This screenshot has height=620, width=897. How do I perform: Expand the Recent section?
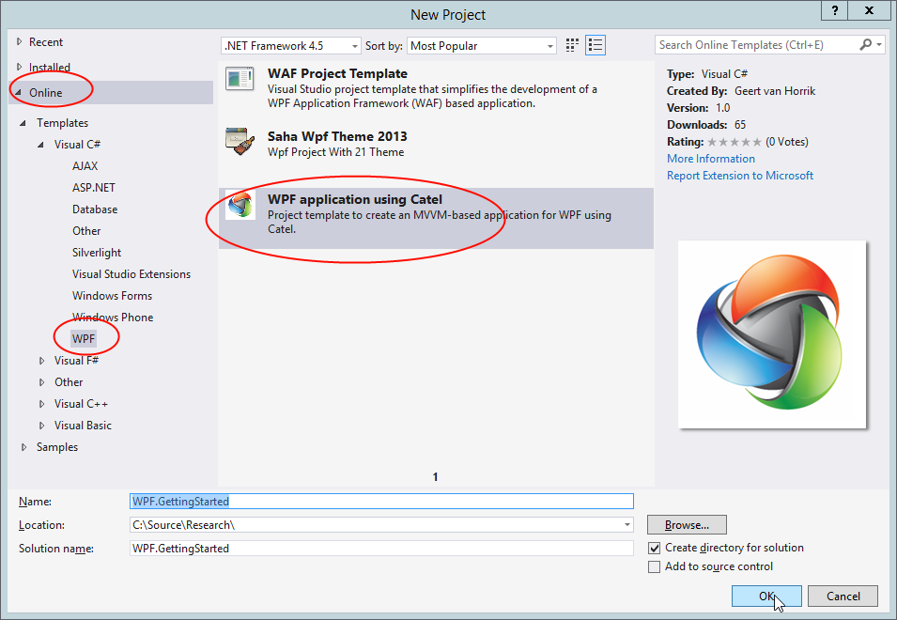20,41
